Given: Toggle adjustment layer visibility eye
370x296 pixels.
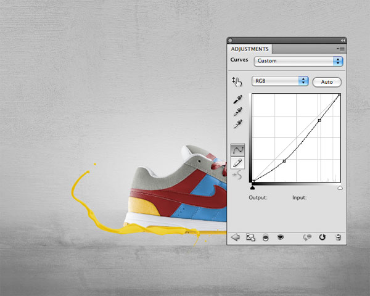Looking at the screenshot, I should click(281, 237).
